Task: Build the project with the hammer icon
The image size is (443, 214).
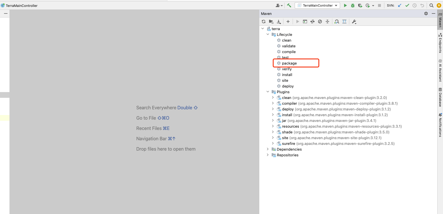Action: (x=289, y=5)
